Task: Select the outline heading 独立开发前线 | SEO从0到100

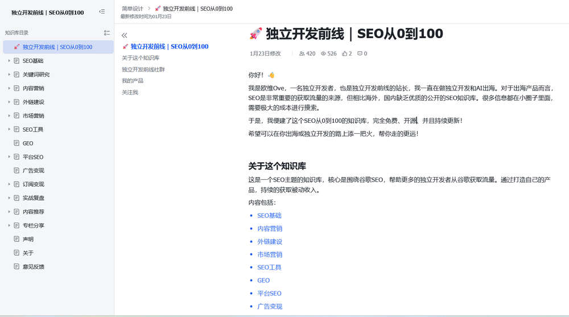Action: pos(166,47)
